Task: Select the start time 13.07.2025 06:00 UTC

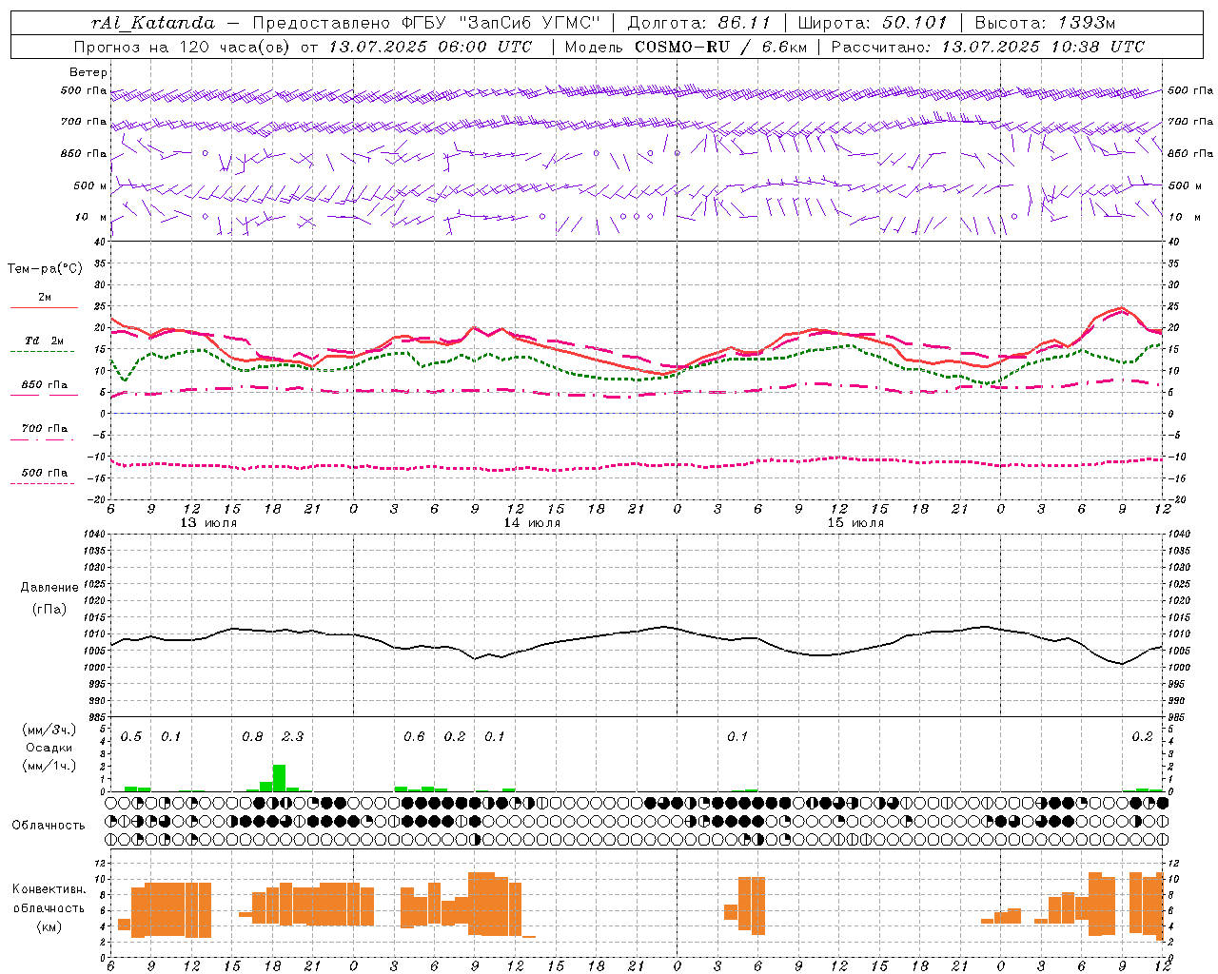Action: pos(430,47)
